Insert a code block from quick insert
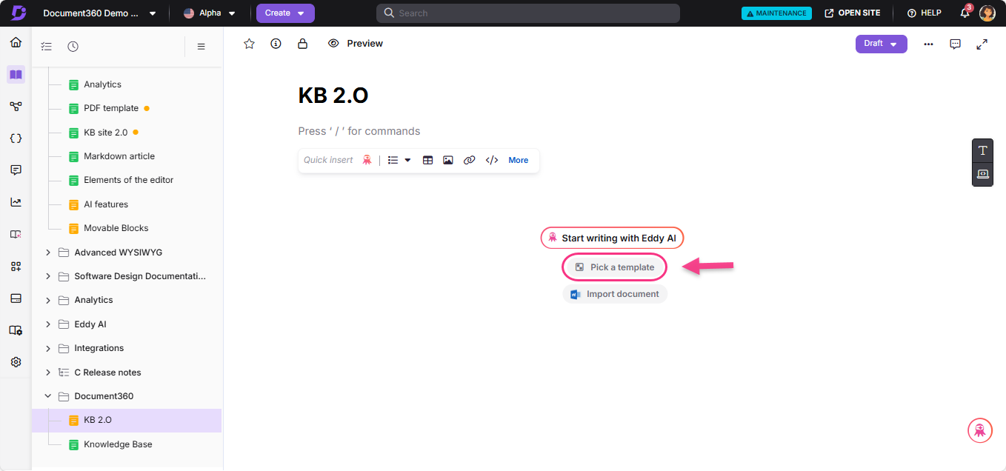Screen dimensions: 1006x471 pos(491,160)
